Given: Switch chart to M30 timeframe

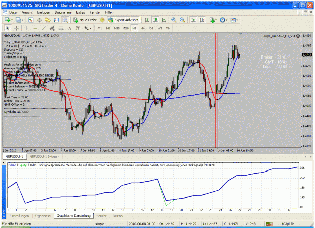Looking at the screenshot, I should pos(125,28).
